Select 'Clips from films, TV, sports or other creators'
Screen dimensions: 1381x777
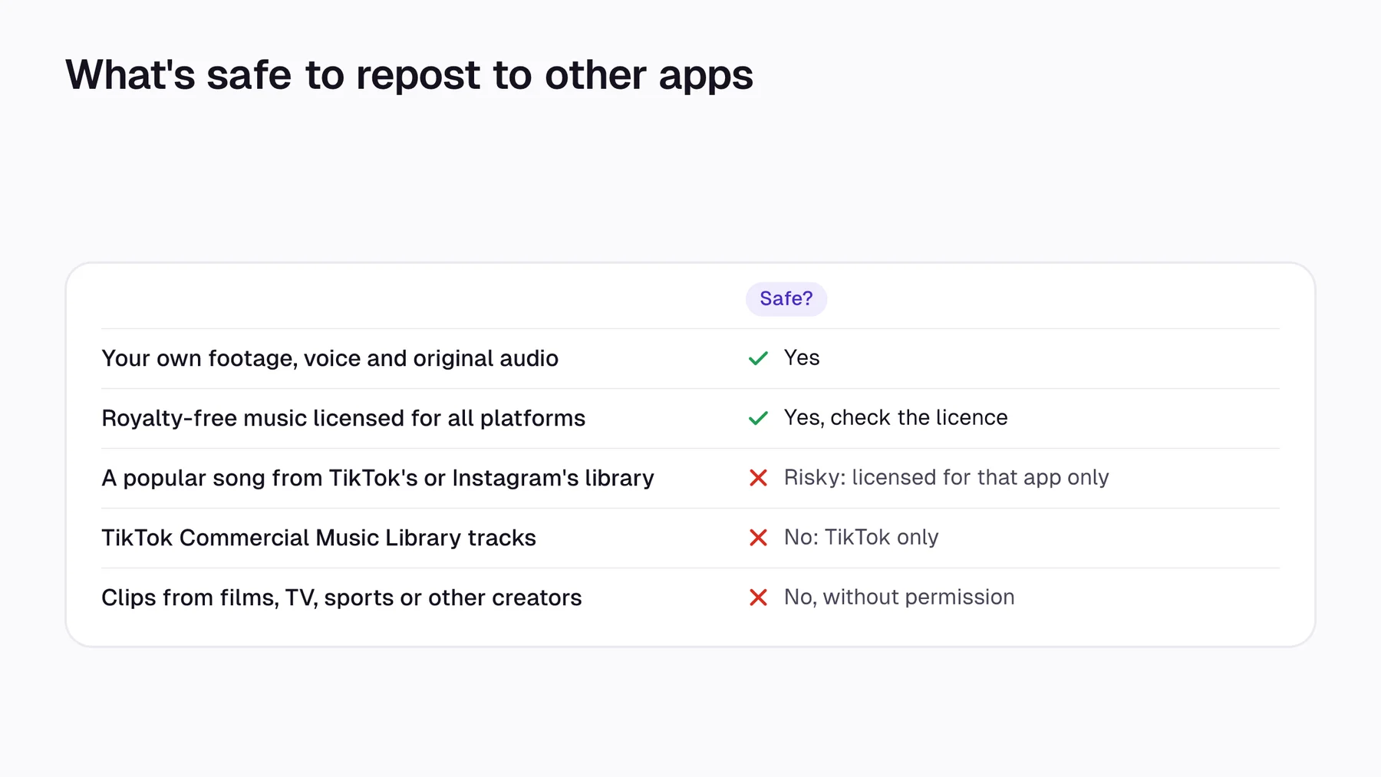click(341, 598)
